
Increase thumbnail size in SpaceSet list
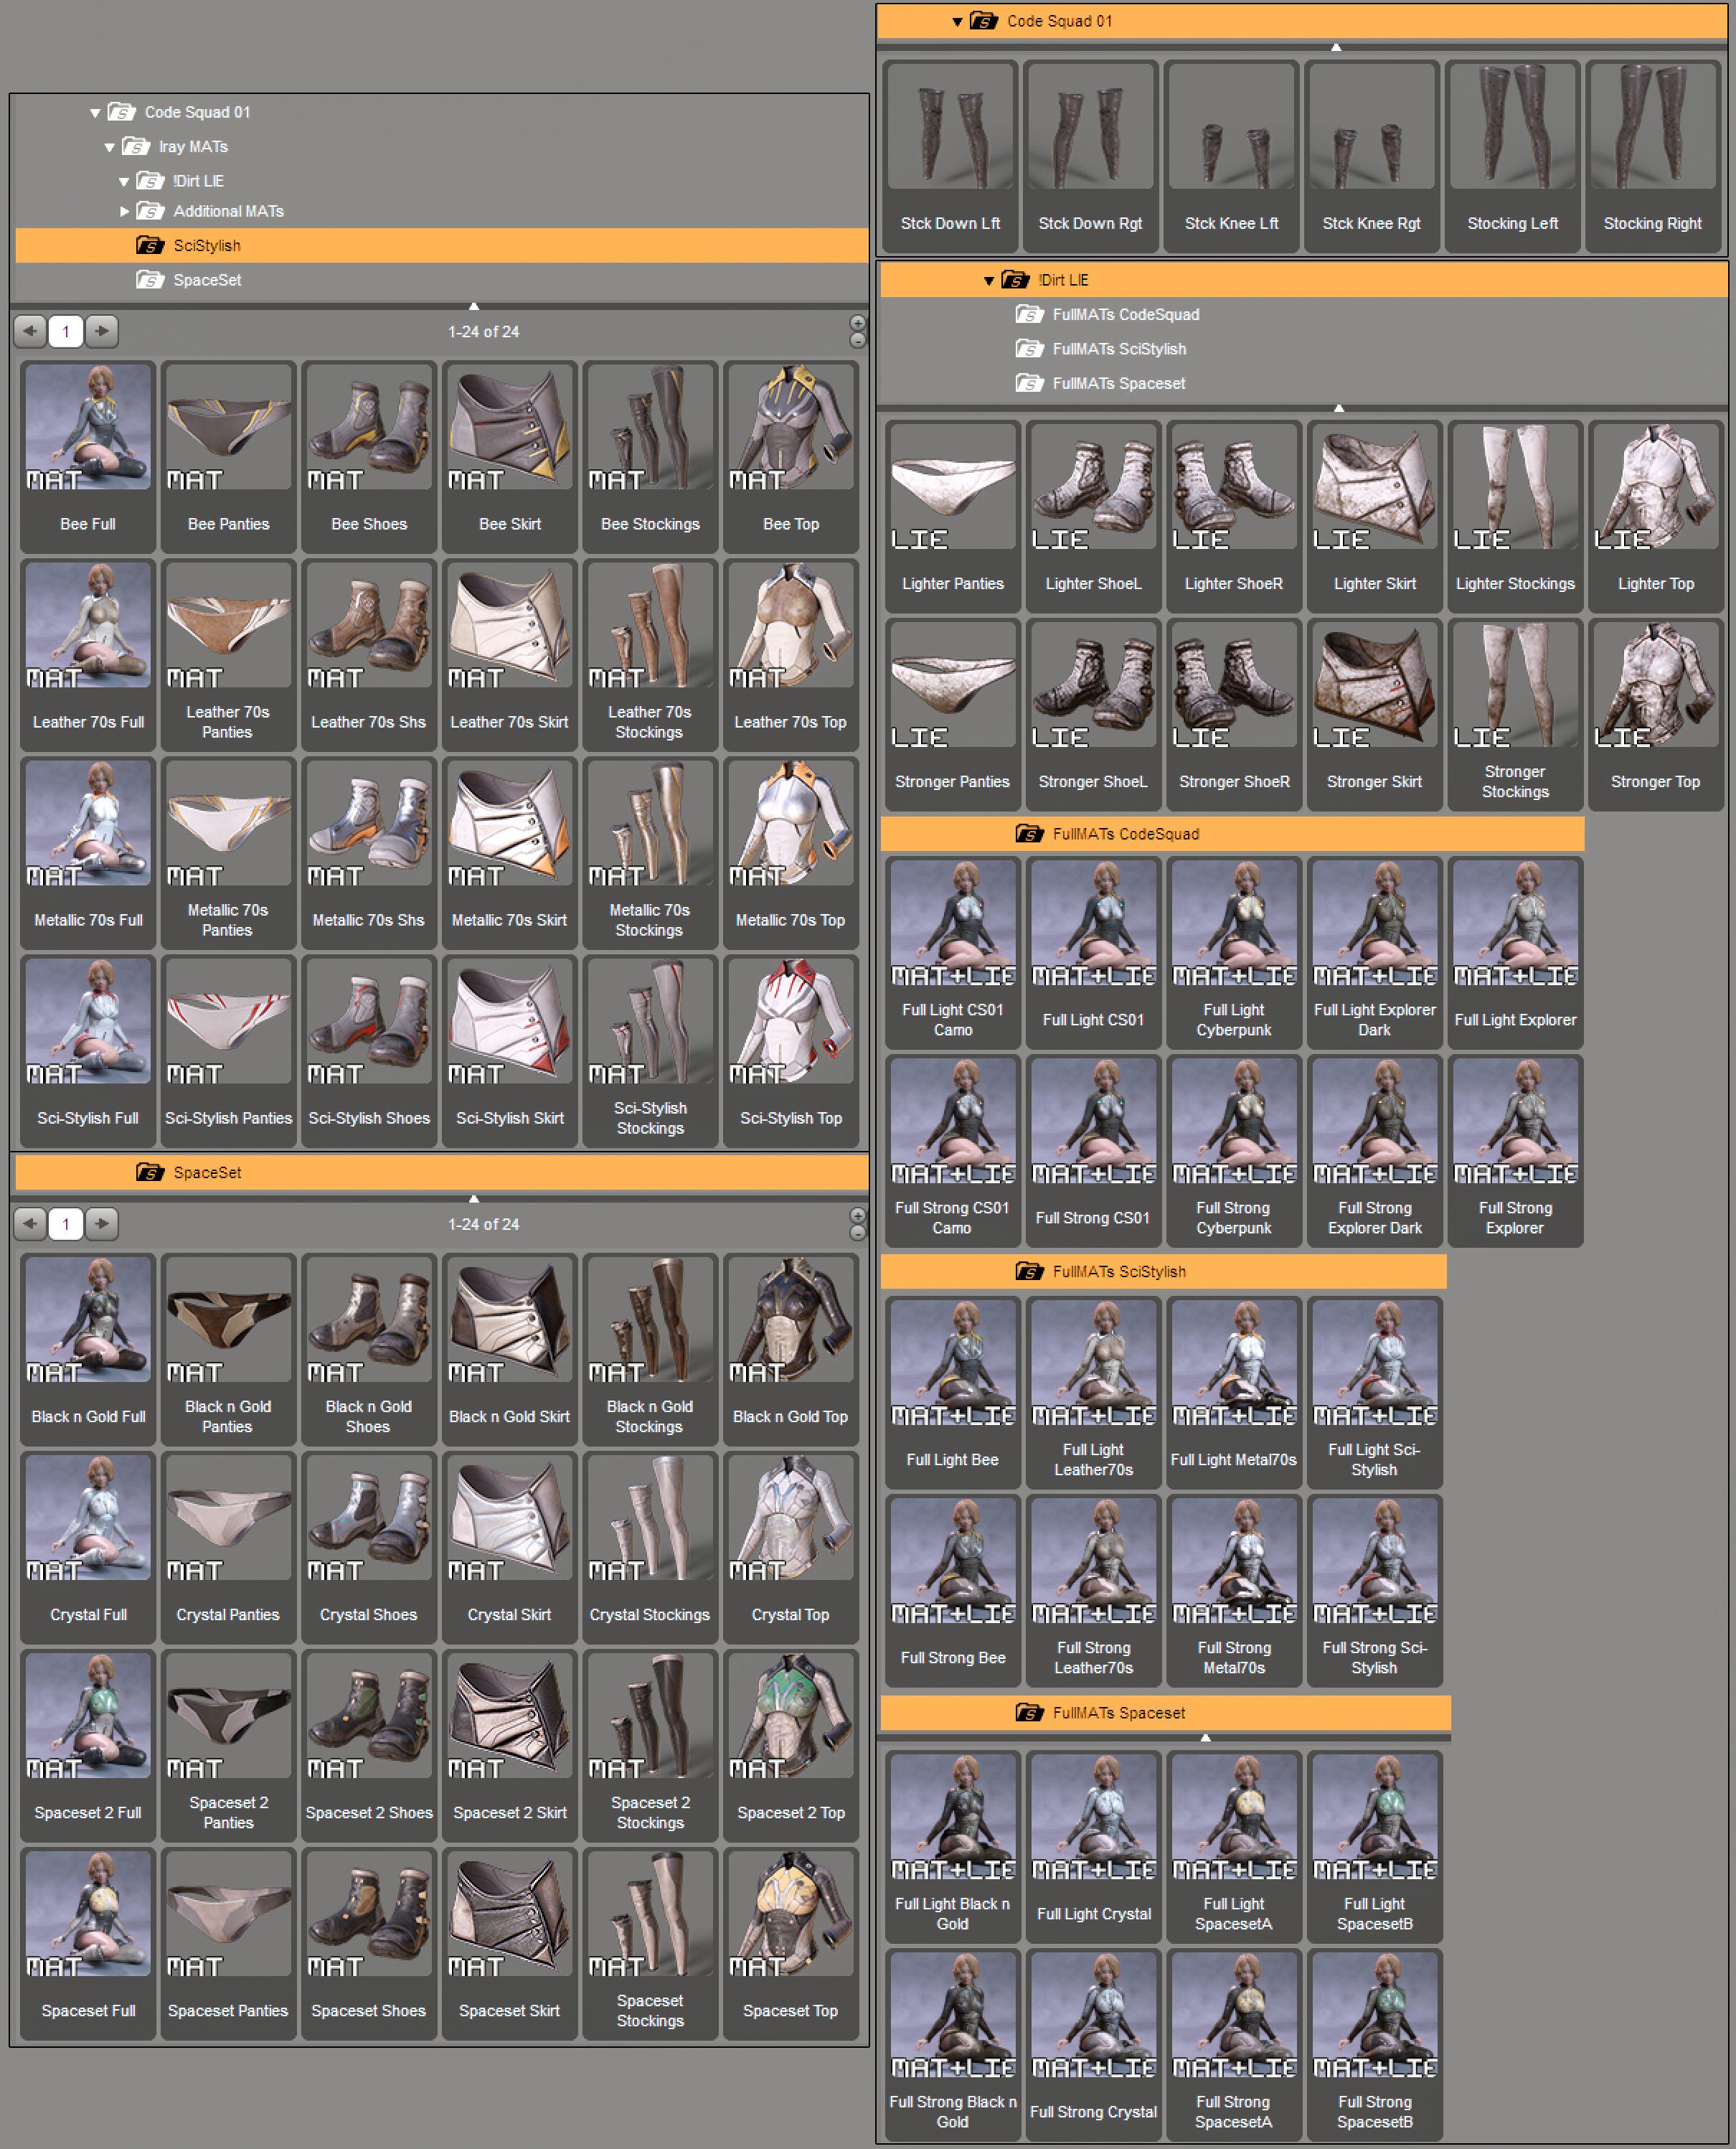[x=857, y=1216]
